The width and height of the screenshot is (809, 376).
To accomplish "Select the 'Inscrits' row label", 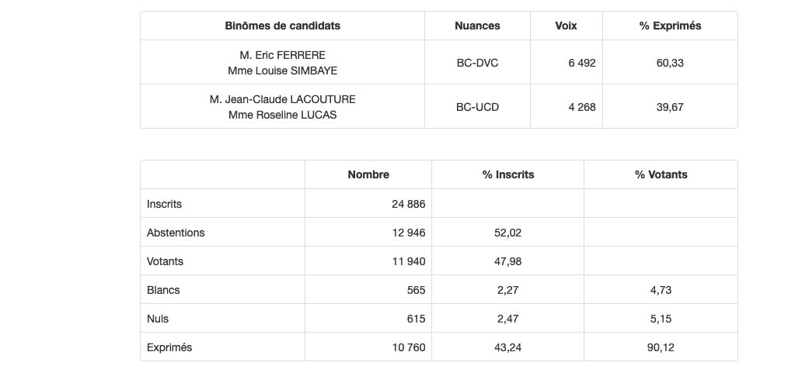I will pyautogui.click(x=164, y=204).
